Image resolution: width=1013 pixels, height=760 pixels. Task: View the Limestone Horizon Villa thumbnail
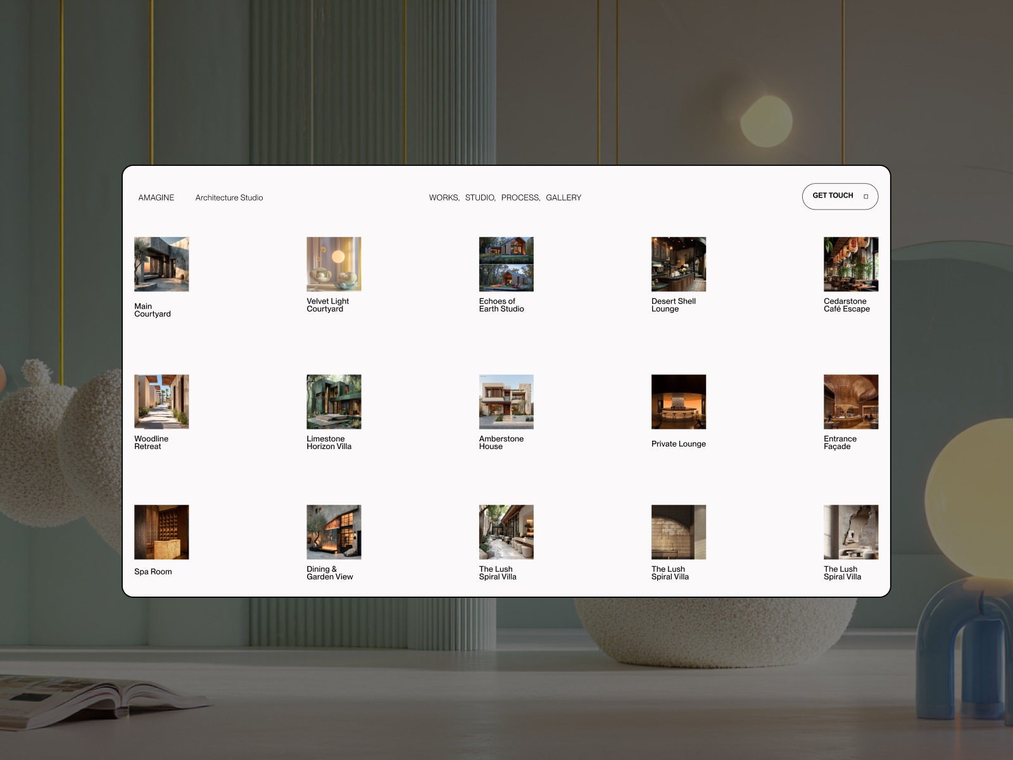pos(334,401)
